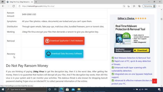
Task: Click the Windows Start button
Action: point(3,89)
